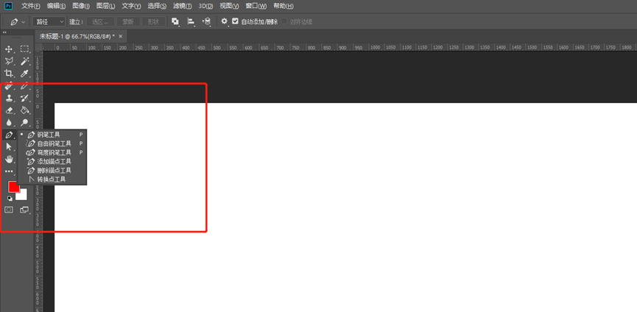Switch to the Eraser tool
Image resolution: width=637 pixels, height=312 pixels.
tap(9, 110)
